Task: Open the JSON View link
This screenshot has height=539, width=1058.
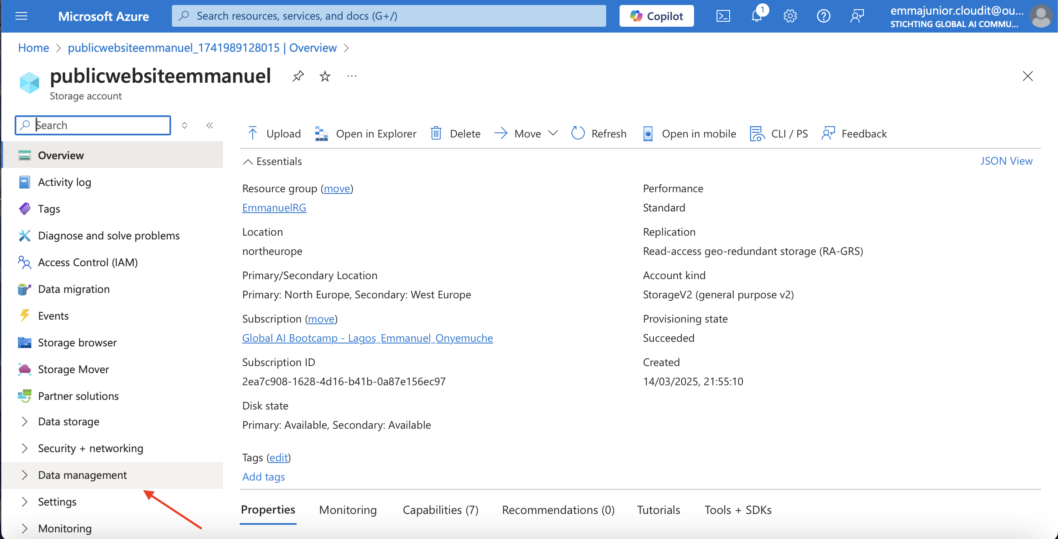Action: pos(1006,161)
